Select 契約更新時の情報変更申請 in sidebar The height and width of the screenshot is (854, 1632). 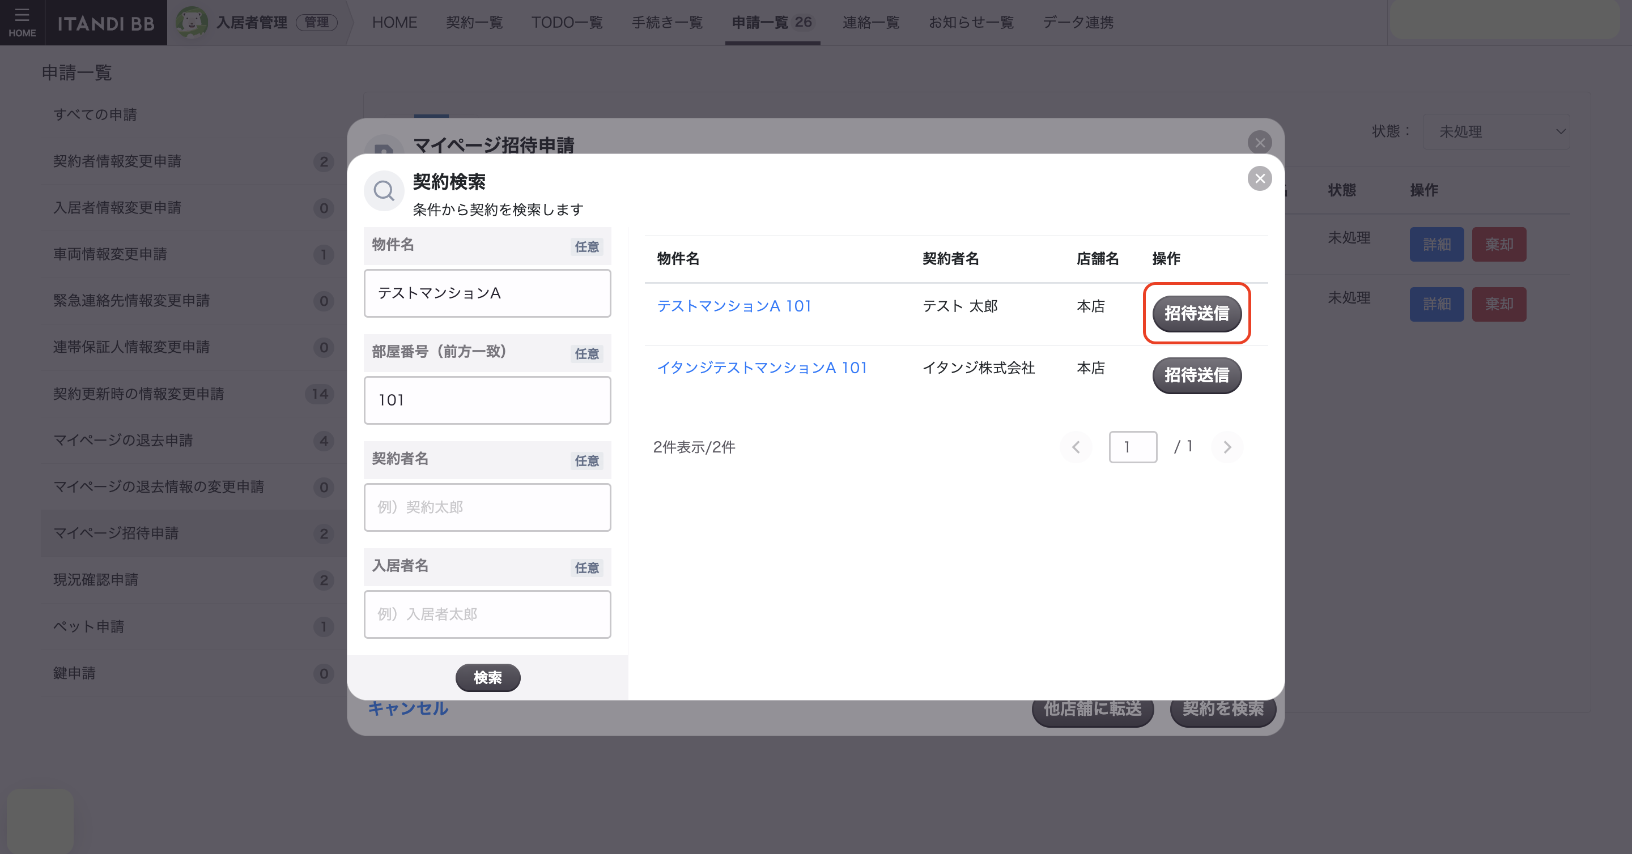pyautogui.click(x=193, y=394)
